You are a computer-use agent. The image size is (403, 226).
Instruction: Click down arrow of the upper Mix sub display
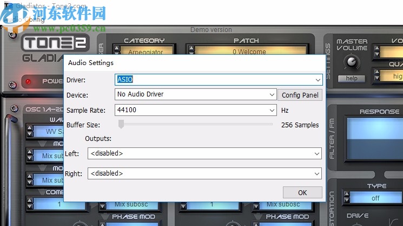[30, 158]
